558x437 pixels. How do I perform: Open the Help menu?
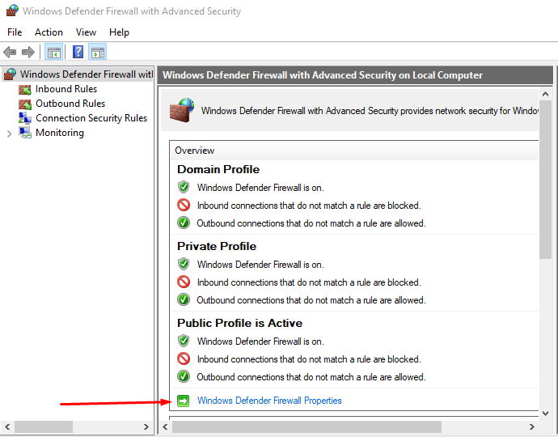click(119, 32)
